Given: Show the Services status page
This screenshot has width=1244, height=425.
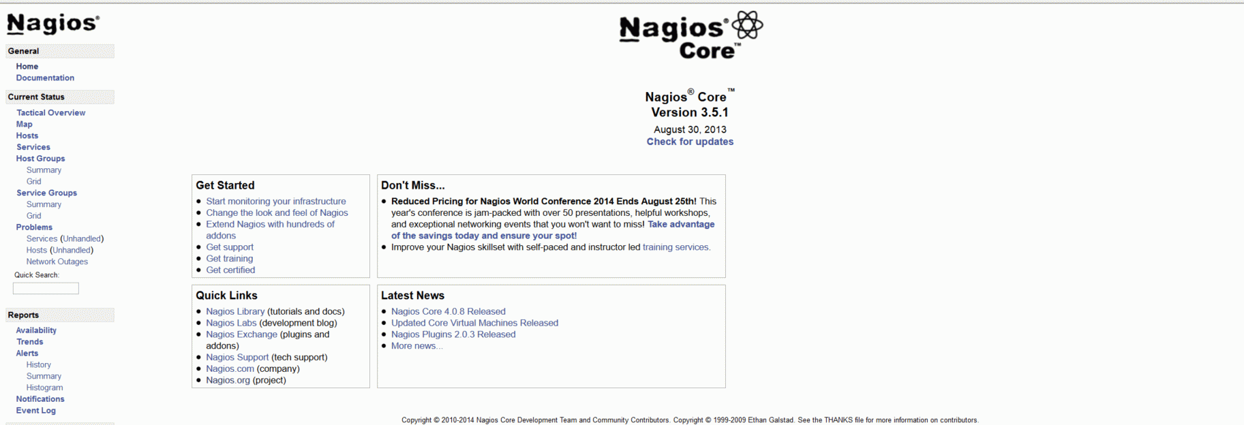Looking at the screenshot, I should click(x=33, y=147).
